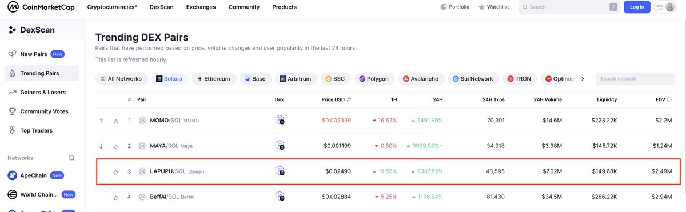Open the Exchanges menu
The width and height of the screenshot is (686, 212).
(x=201, y=7)
